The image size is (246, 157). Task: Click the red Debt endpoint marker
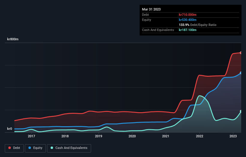click(241, 53)
